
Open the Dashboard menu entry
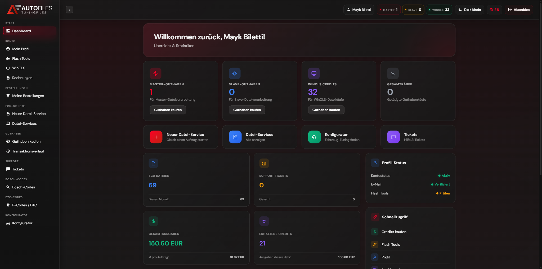(x=21, y=31)
